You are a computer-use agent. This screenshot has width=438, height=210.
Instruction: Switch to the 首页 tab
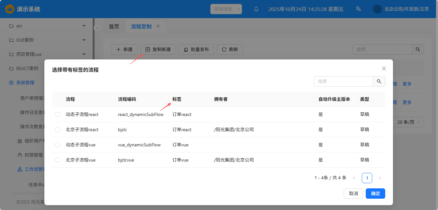pos(114,26)
